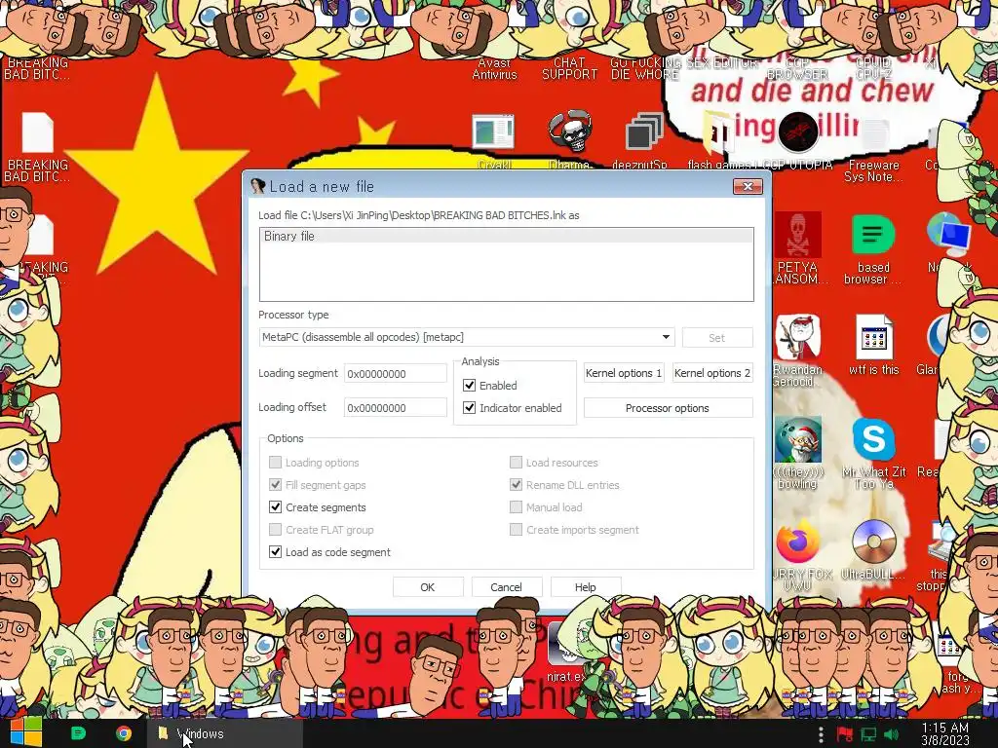Open the green browser icon in taskbar

(78, 733)
